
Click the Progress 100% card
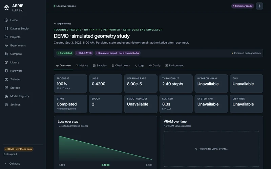click(70, 83)
